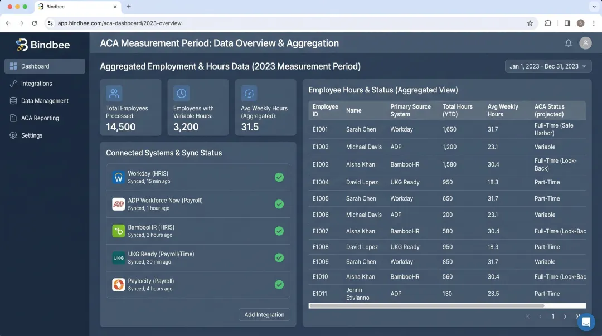
Task: Select the Paylocity (Payroll) row
Action: [198, 285]
